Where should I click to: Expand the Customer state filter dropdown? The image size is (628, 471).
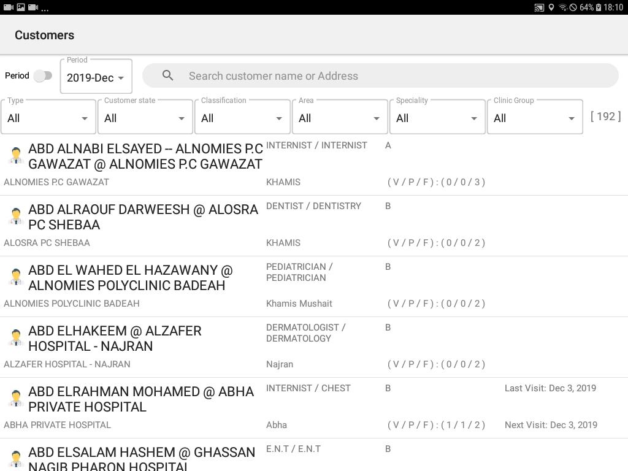pos(145,117)
